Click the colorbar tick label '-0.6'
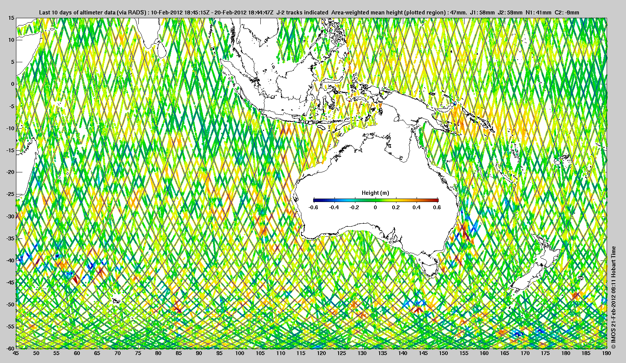 tap(313, 207)
